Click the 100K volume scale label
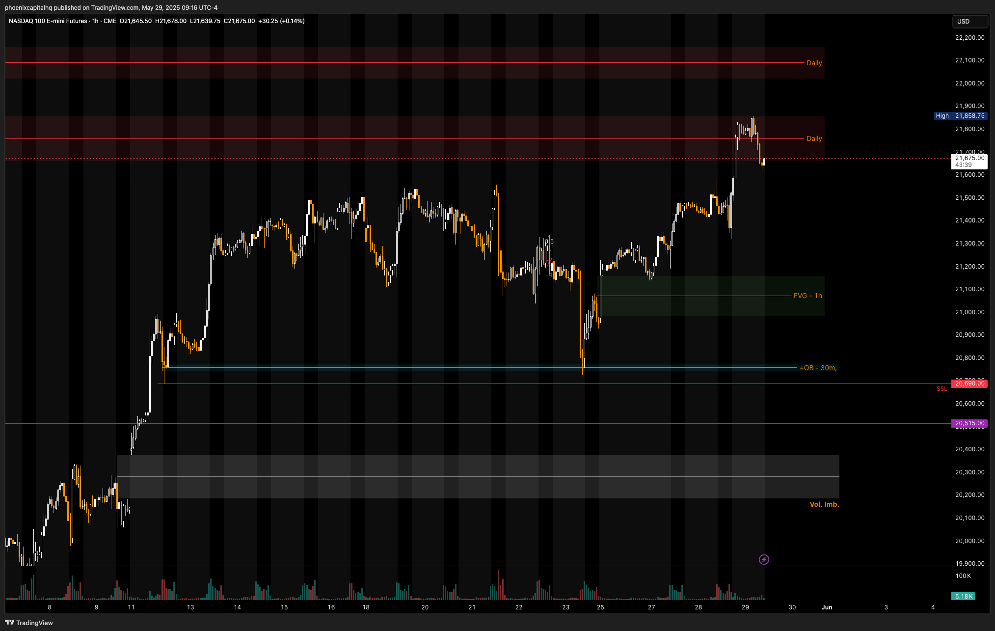 tap(963, 576)
